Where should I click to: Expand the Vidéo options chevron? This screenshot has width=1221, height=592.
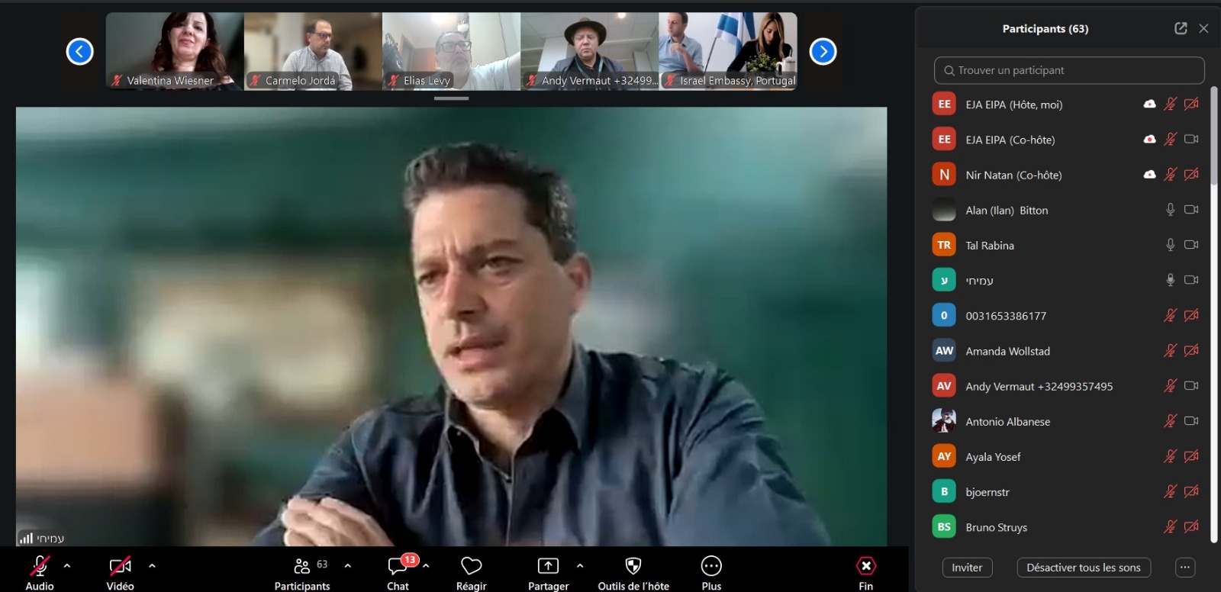click(152, 566)
